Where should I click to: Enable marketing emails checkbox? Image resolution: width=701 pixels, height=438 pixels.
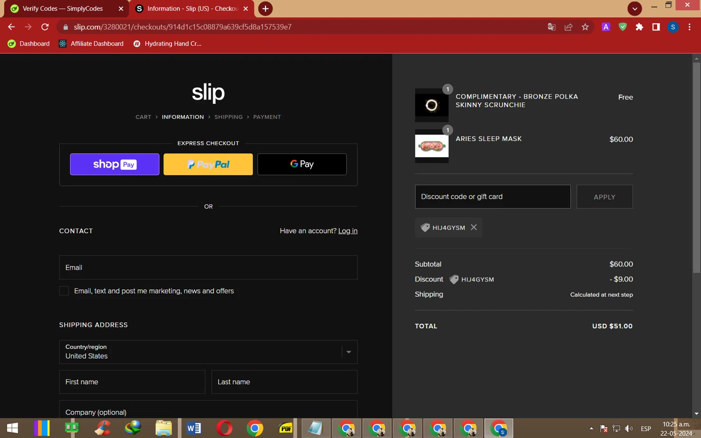(64, 291)
